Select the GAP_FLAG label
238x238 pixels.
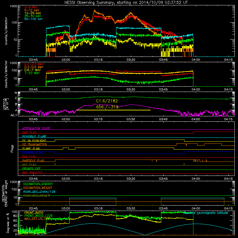coord(29,132)
